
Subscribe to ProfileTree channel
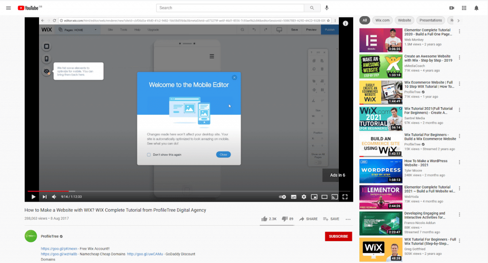(338, 236)
